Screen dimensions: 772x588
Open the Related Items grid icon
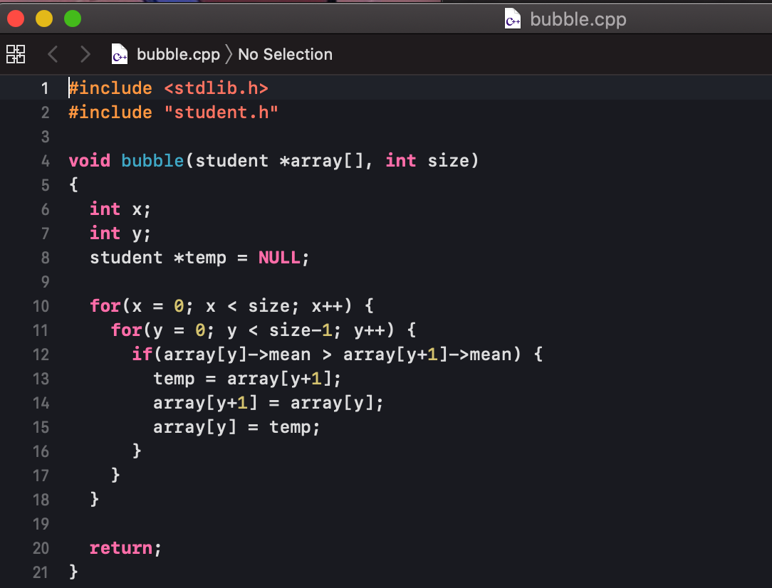[15, 54]
